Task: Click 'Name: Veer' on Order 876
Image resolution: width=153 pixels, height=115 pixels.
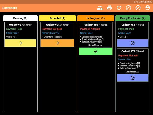Action: click(x=125, y=60)
